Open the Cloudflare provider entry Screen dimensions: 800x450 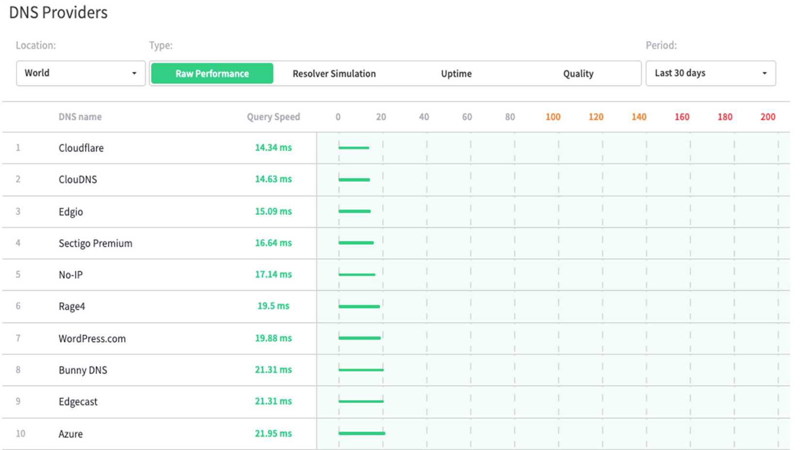pos(81,148)
